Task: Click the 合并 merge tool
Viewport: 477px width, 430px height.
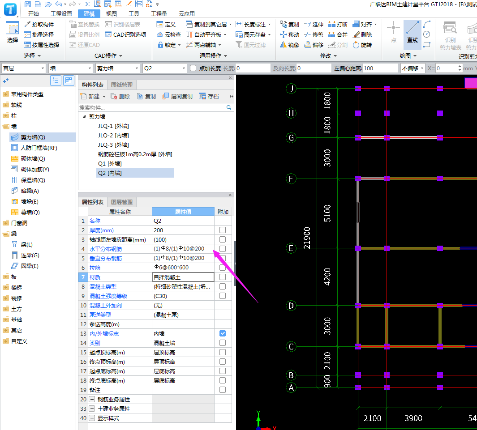Action: 338,34
